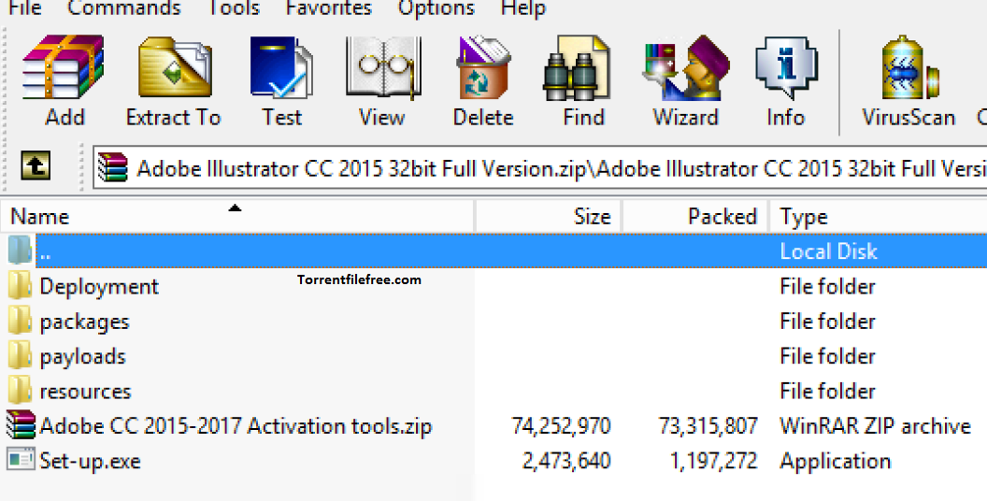Launch the Wizard toolbar icon
987x501 pixels.
pyautogui.click(x=685, y=67)
